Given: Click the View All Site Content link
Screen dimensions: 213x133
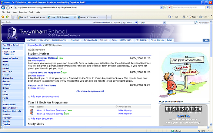Looking at the screenshot, I should click(11, 45).
